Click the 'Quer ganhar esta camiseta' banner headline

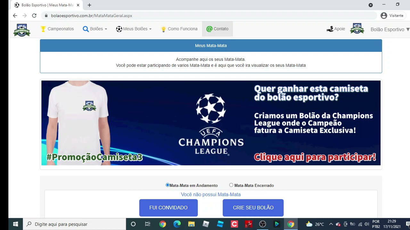click(311, 88)
